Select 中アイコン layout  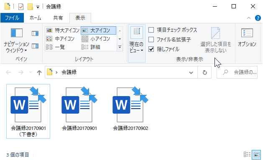click(60, 39)
